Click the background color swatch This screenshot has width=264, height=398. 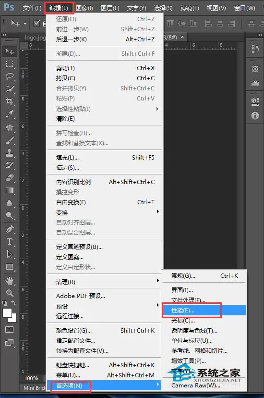pyautogui.click(x=13, y=319)
